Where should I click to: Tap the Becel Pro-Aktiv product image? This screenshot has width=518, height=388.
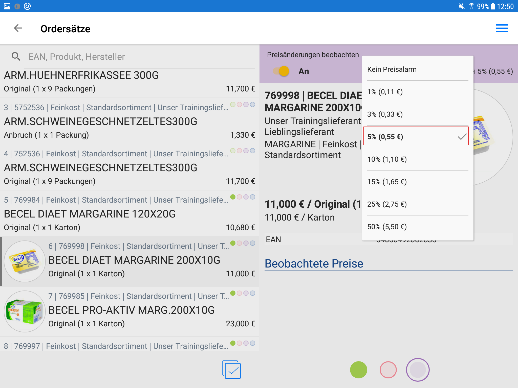click(25, 311)
